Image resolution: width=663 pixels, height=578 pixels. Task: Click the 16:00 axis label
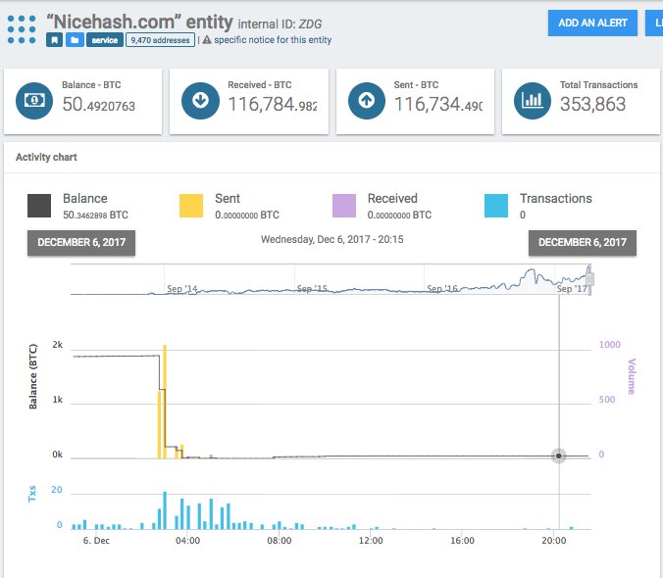coord(462,541)
